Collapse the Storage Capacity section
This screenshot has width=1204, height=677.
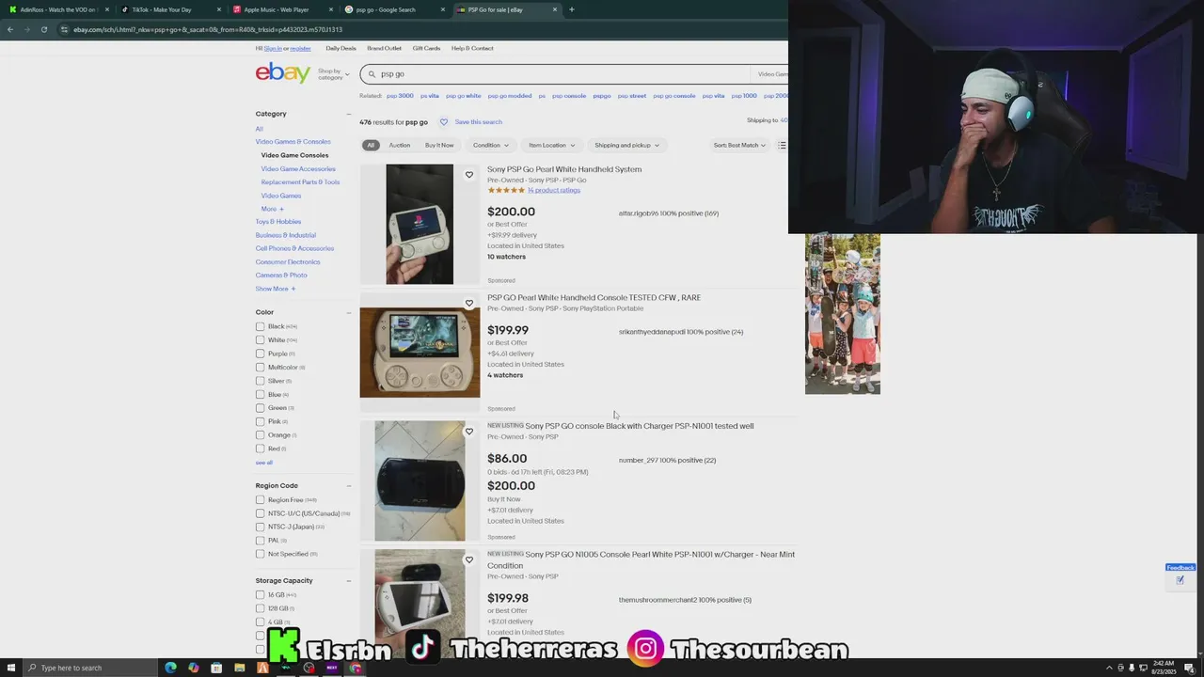click(348, 581)
